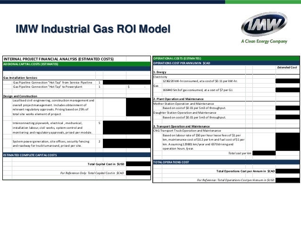Click redacted cell beside Total Capital Cost $USD
Viewport: 301px width, 226px height.
[138, 164]
